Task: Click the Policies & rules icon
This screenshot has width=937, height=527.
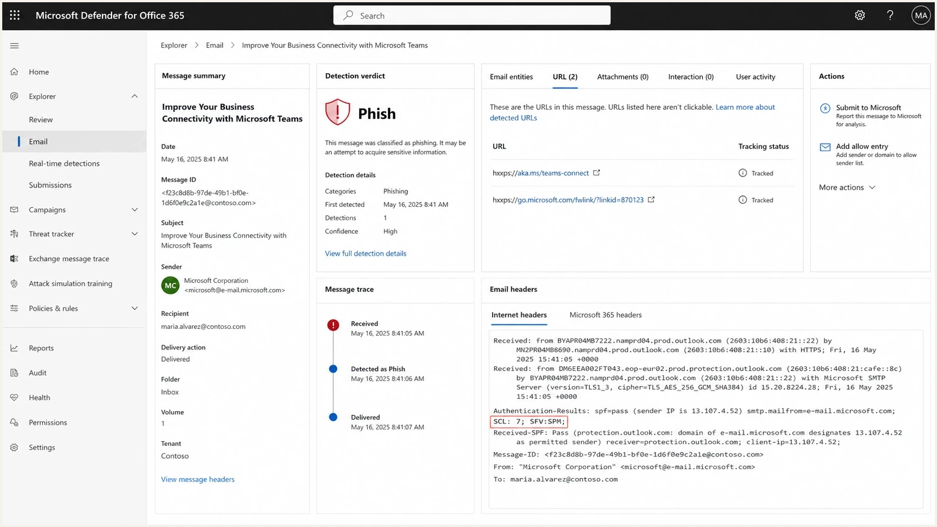Action: point(15,308)
